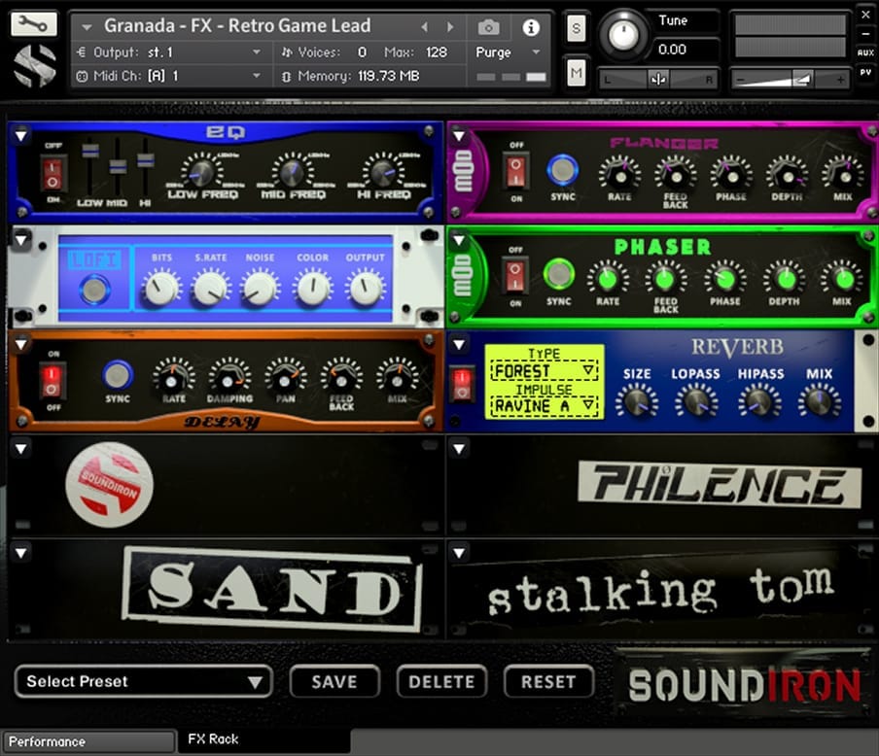Go to next instrument preset arrow

point(450,27)
